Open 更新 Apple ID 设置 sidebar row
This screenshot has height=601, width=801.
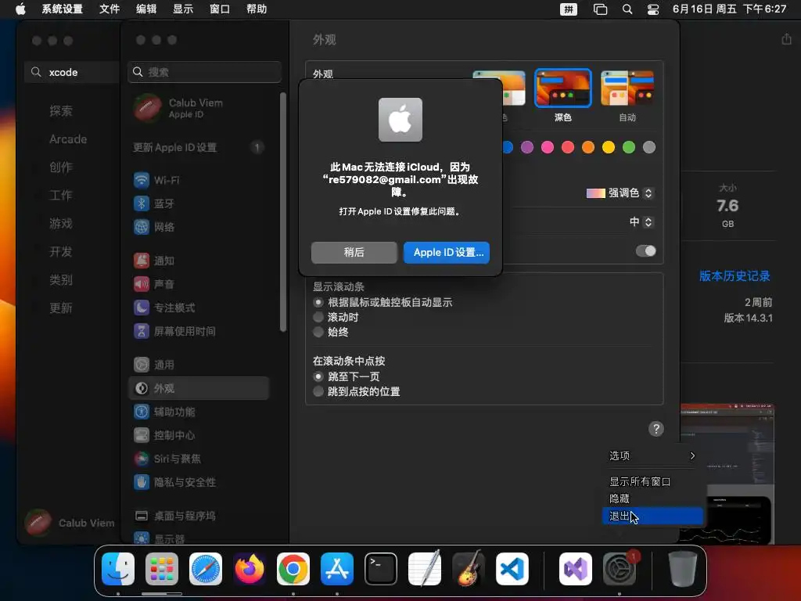click(x=198, y=148)
